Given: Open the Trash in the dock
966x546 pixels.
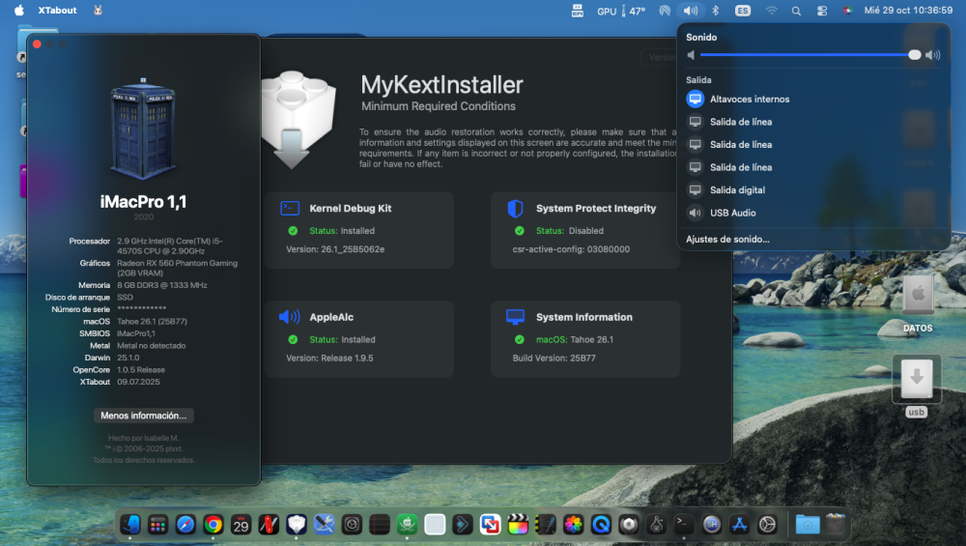Looking at the screenshot, I should pos(836,525).
